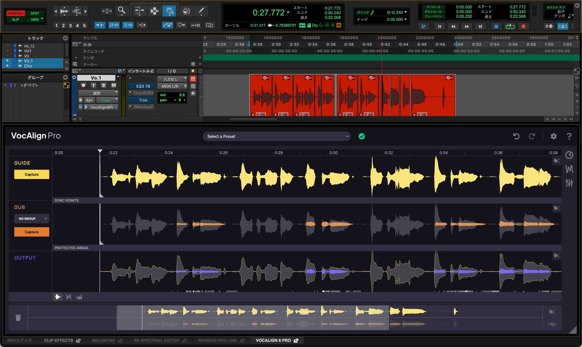Switch to the CLIP EFFECTS tab
582x347 pixels.
click(x=62, y=340)
